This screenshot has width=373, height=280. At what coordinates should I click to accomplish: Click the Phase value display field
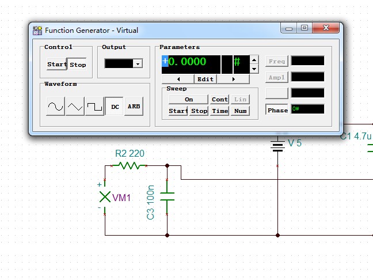pyautogui.click(x=307, y=109)
